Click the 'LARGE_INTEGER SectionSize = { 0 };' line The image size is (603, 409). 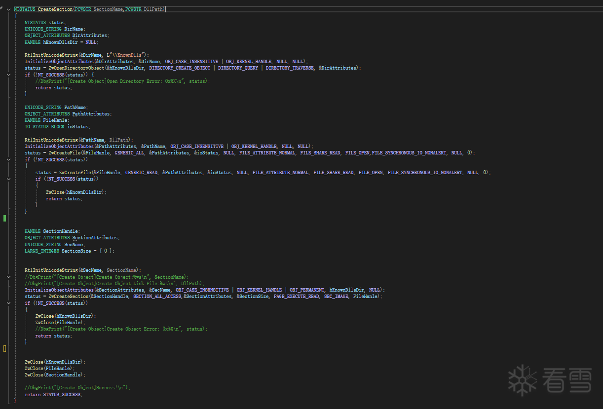70,251
